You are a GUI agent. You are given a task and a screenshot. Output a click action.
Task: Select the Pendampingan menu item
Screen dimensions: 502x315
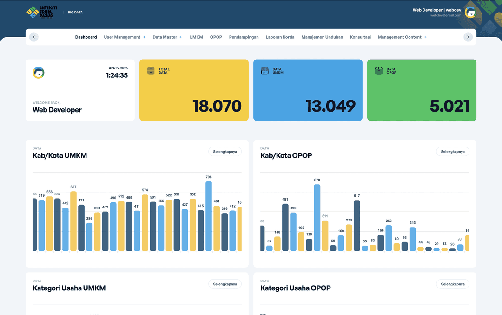(244, 37)
